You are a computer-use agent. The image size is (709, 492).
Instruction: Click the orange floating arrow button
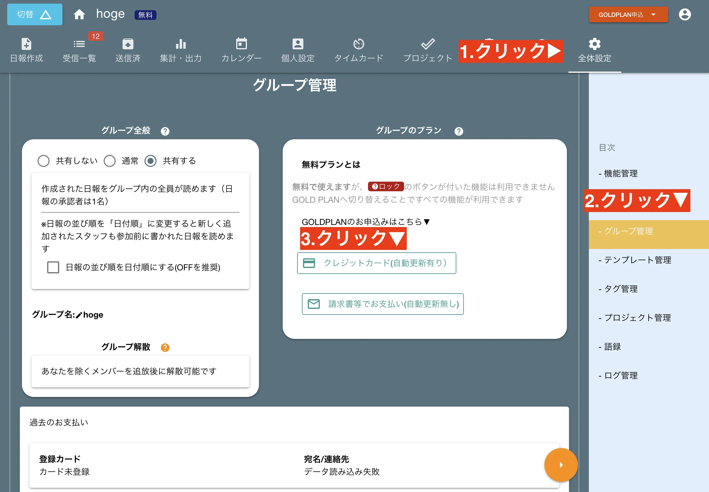coord(561,465)
